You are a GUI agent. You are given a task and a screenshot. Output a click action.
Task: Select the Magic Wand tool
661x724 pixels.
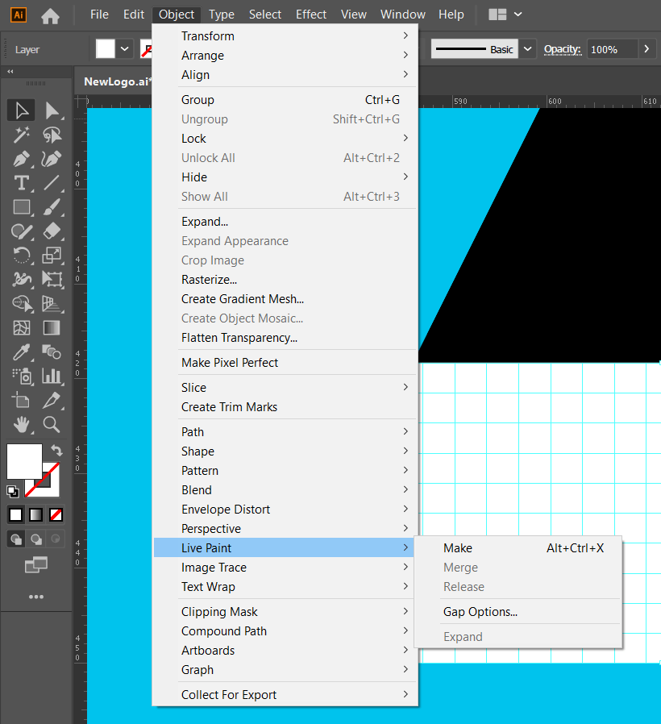(x=22, y=134)
